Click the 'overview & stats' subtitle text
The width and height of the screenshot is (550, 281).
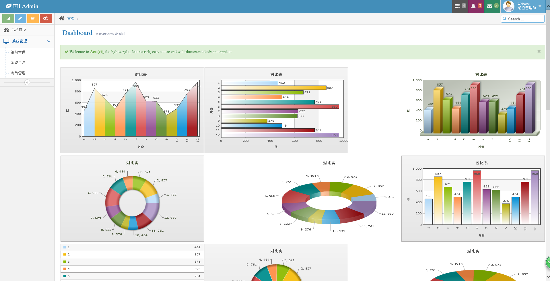(113, 34)
